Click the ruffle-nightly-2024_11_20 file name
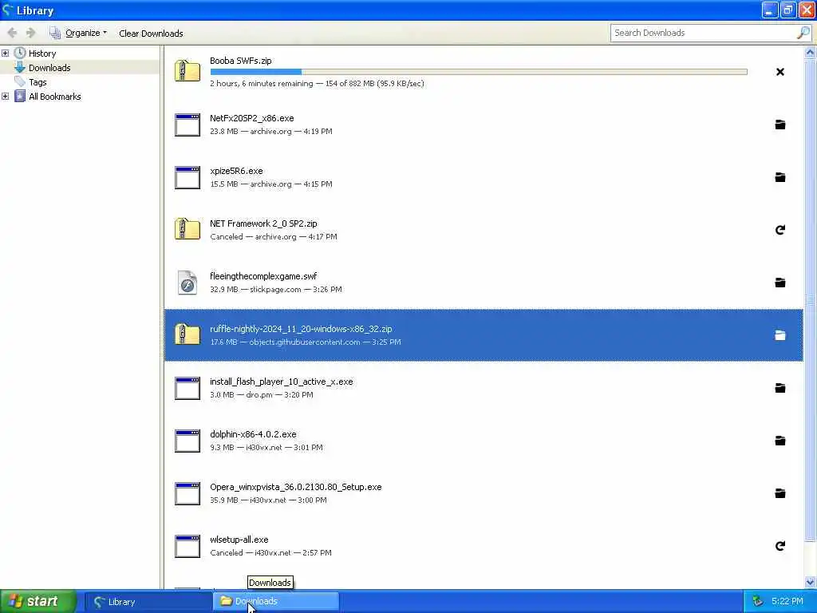Image resolution: width=817 pixels, height=613 pixels. point(301,329)
